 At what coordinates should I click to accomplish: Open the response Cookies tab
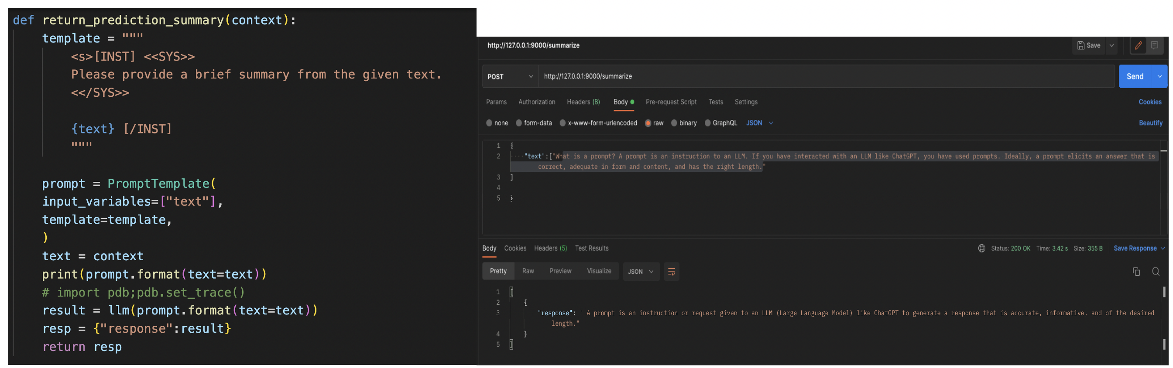(515, 249)
